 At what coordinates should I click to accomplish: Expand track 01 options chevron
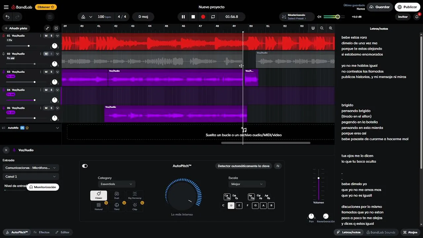58,36
